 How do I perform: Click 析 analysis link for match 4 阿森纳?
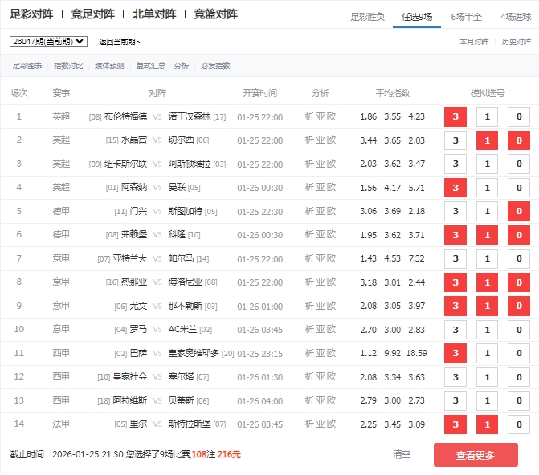point(309,188)
